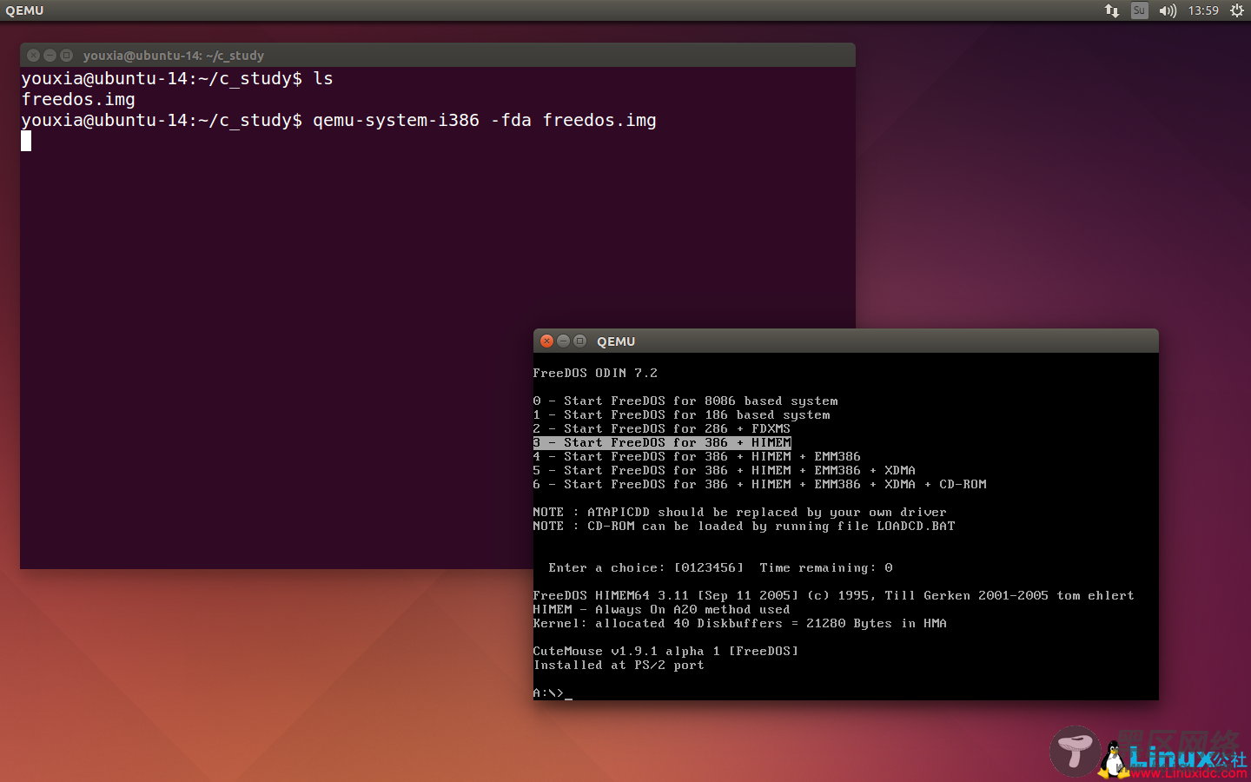
Task: Close the QEMU window
Action: point(546,341)
